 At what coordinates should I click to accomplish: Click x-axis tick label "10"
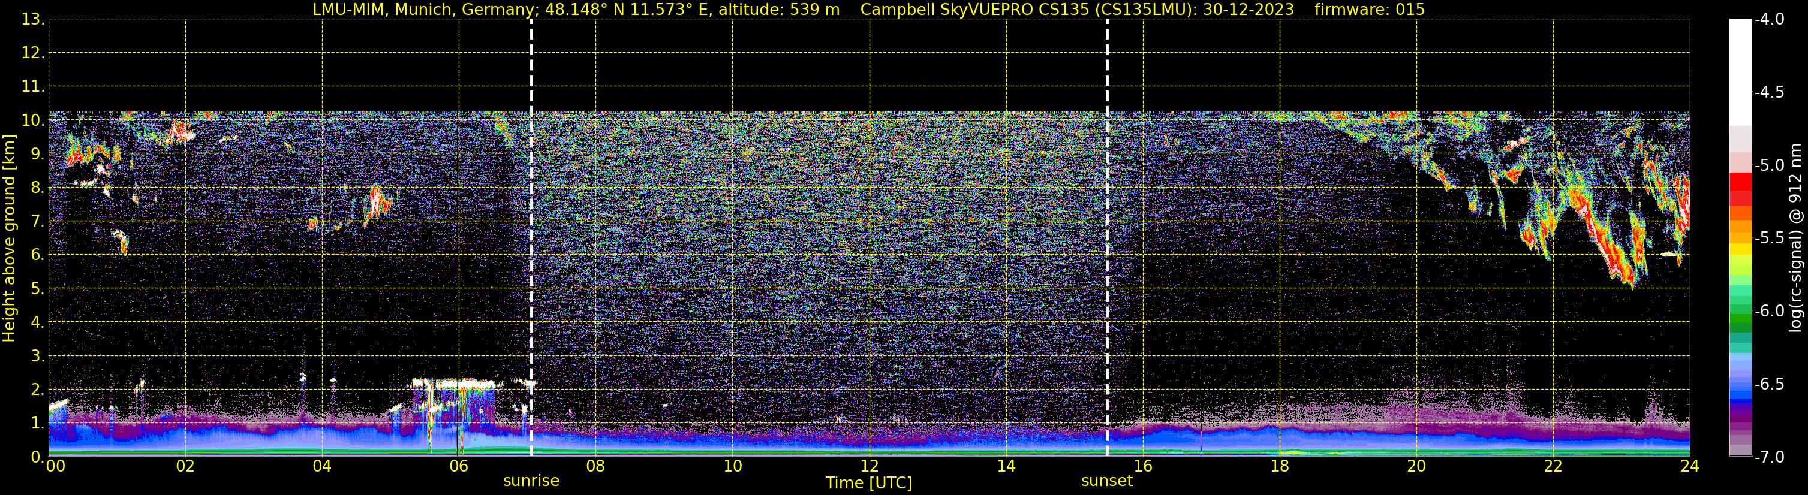tap(732, 466)
